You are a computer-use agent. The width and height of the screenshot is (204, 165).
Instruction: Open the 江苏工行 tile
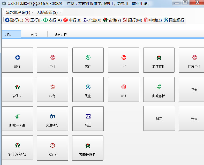[192, 60]
